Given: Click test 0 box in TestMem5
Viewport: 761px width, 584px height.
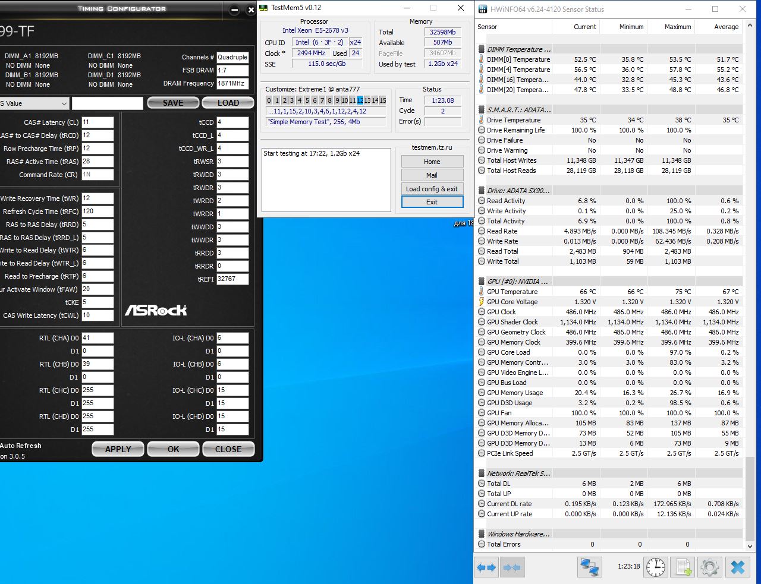Looking at the screenshot, I should [269, 100].
